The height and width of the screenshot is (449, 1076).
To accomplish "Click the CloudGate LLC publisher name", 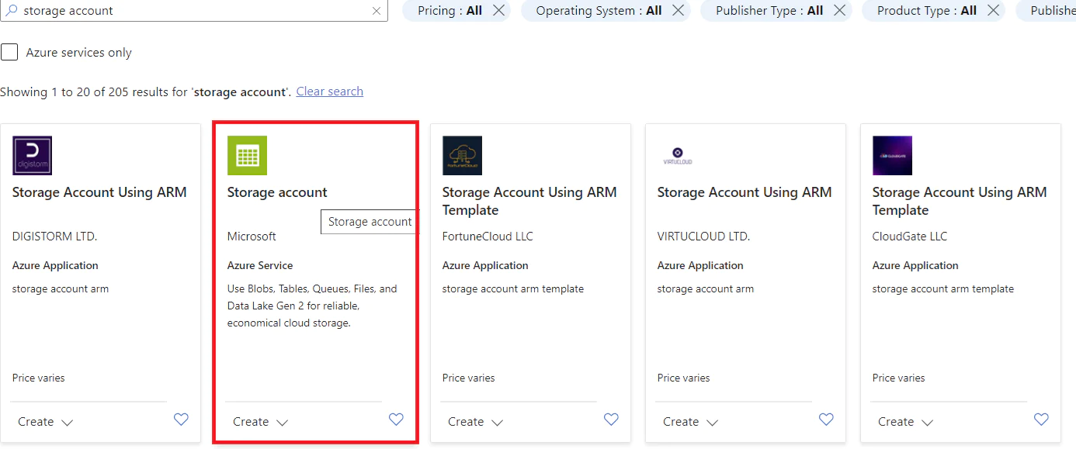I will 910,237.
